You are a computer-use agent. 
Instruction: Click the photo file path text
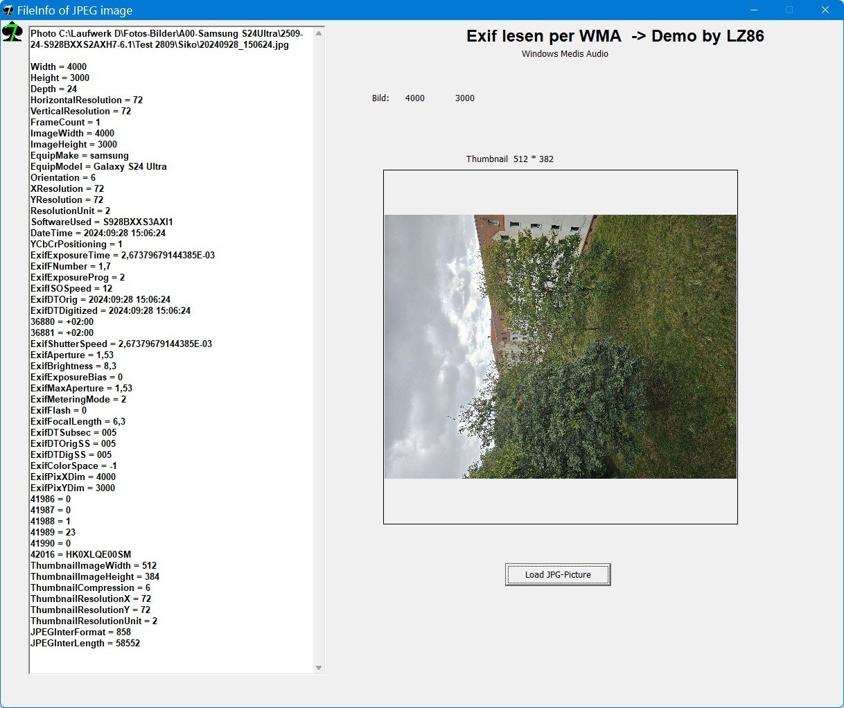(x=167, y=39)
